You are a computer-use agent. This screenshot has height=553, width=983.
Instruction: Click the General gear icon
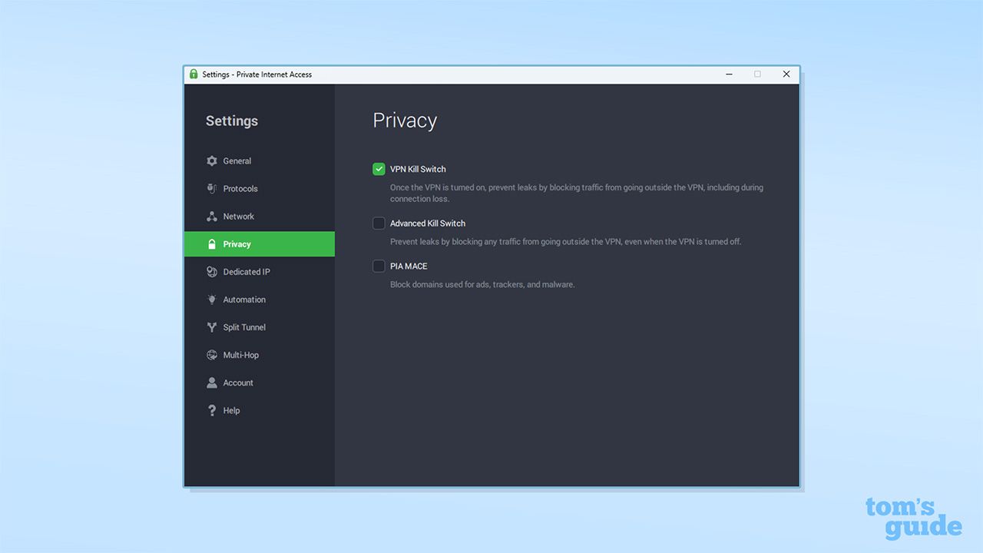point(212,161)
